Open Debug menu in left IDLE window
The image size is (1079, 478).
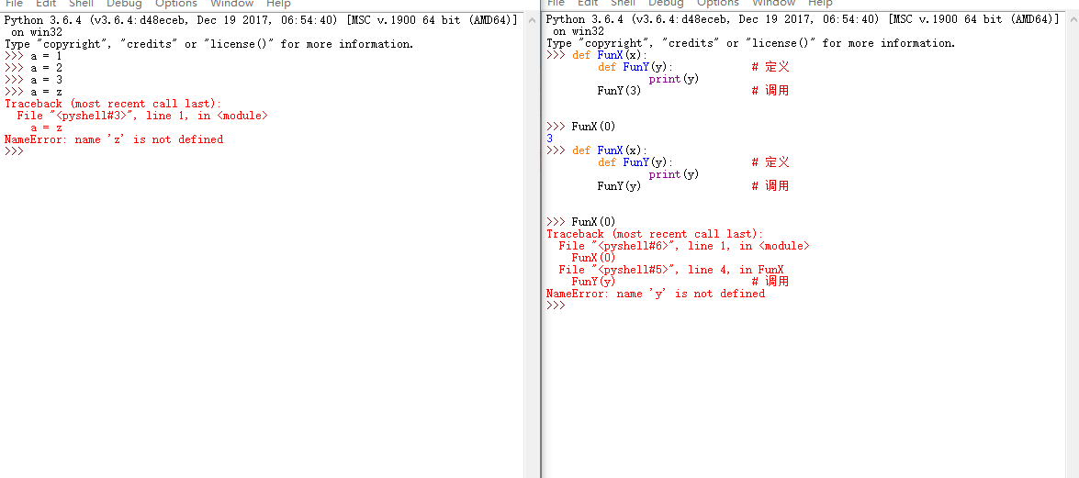pos(124,4)
